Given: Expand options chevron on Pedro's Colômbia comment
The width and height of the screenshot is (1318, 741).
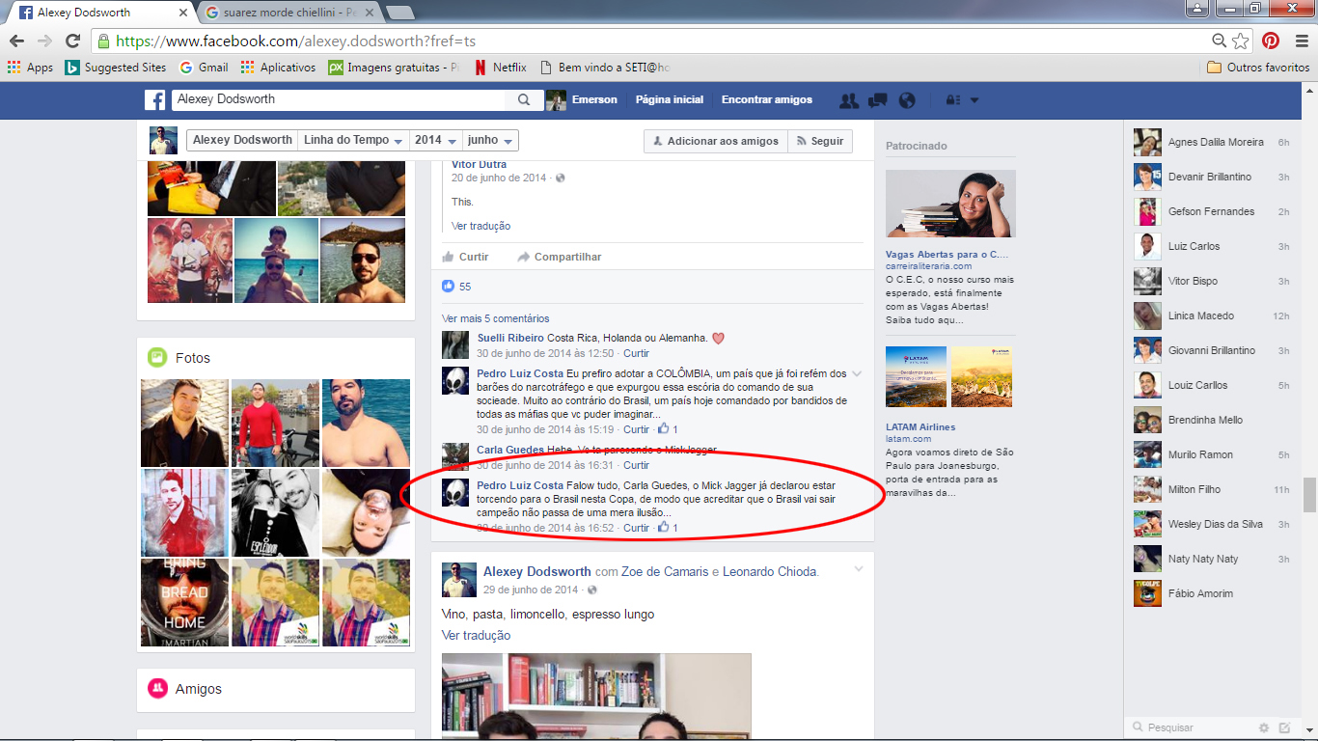Looking at the screenshot, I should pos(857,373).
